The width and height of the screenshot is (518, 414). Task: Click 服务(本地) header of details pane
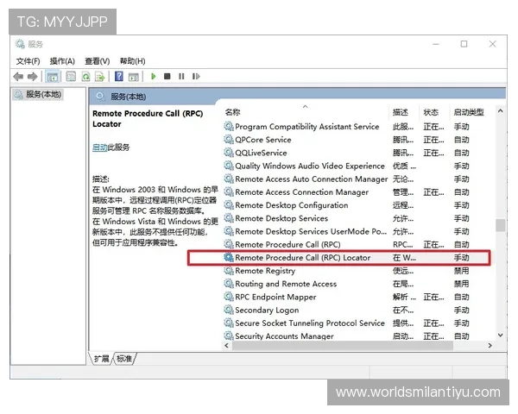tap(128, 97)
